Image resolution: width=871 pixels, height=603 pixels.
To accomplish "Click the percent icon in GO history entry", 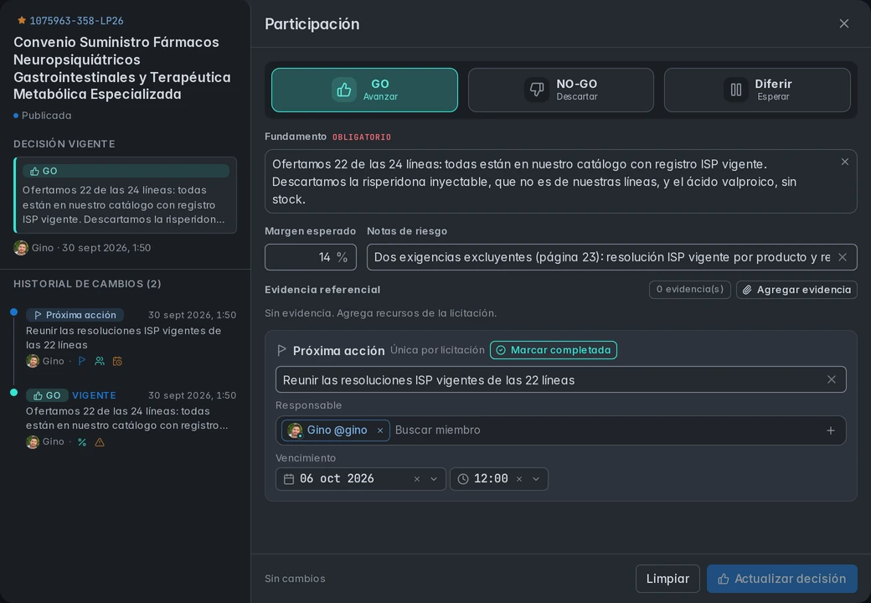I will [x=82, y=442].
